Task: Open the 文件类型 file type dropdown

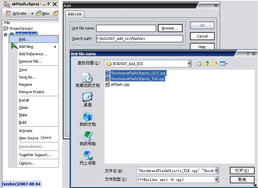Action: (x=216, y=180)
